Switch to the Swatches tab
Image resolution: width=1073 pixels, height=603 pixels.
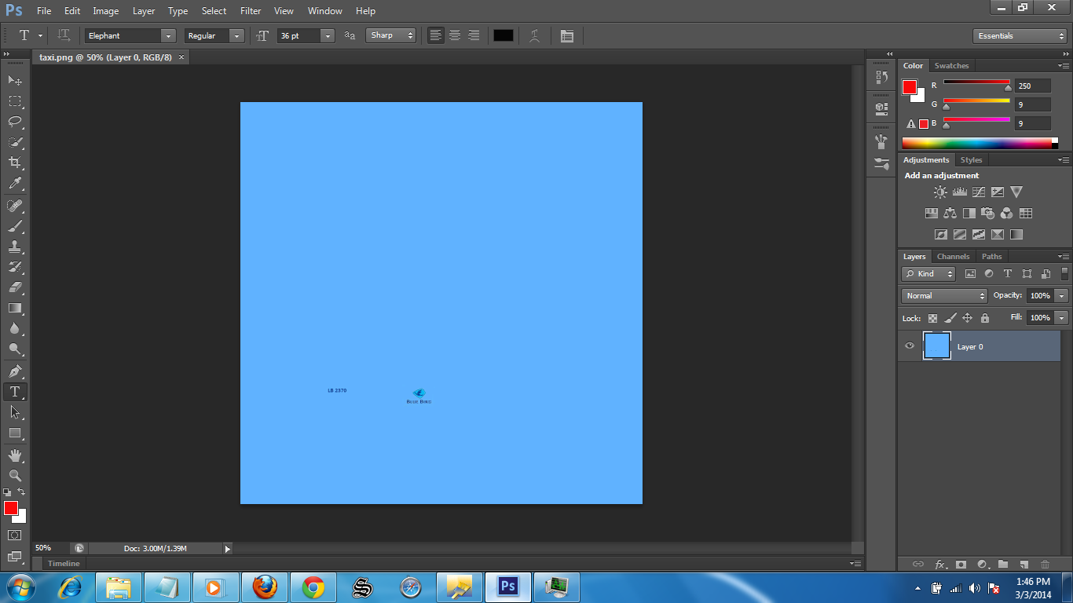pyautogui.click(x=951, y=66)
